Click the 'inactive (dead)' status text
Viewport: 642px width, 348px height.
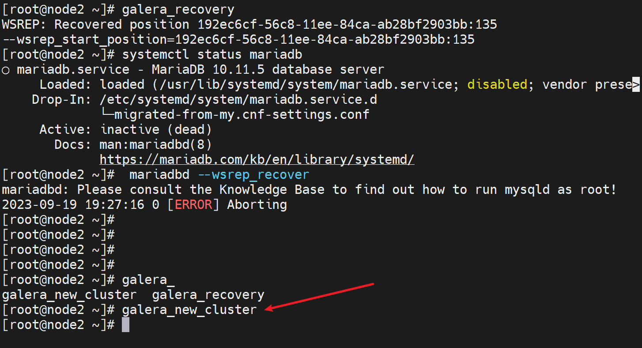click(x=156, y=129)
